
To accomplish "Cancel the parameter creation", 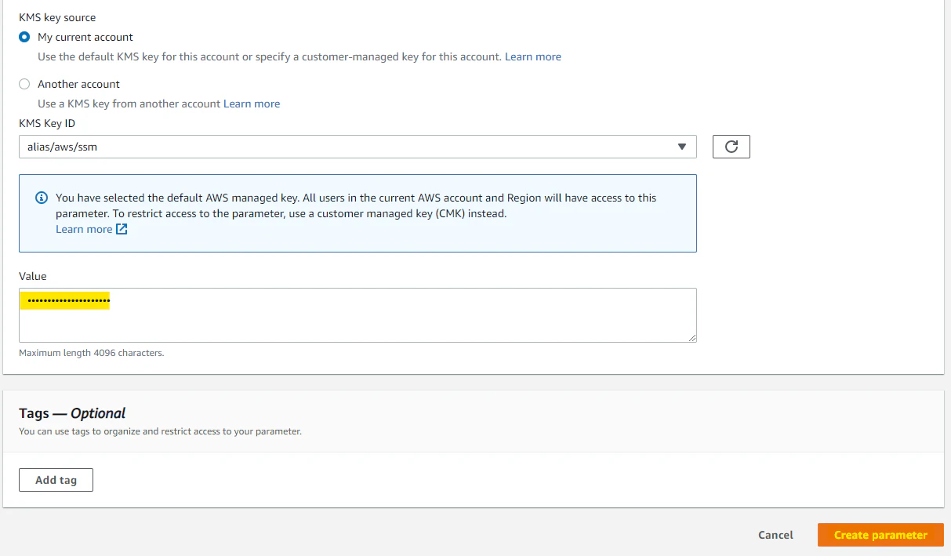I will click(x=775, y=535).
